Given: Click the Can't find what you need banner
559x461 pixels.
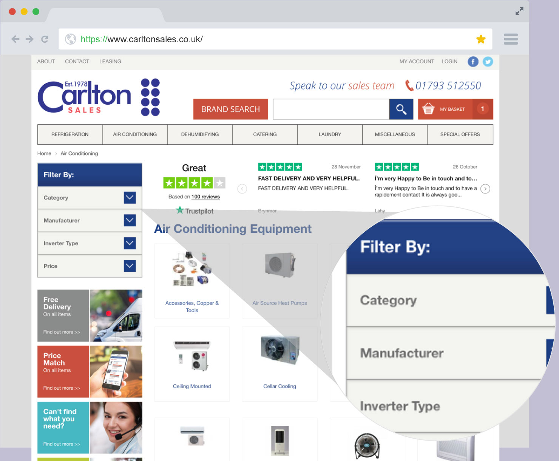Looking at the screenshot, I should [x=90, y=427].
